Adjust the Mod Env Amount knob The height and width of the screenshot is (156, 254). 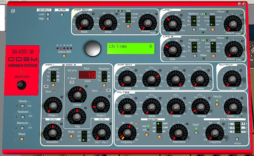point(148,22)
